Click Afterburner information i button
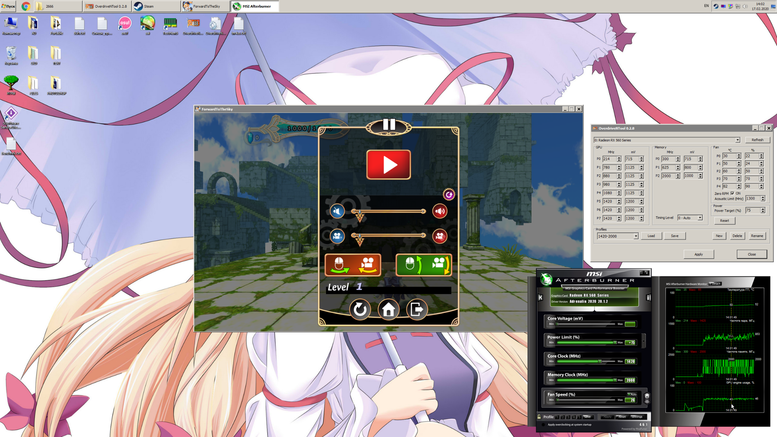This screenshot has height=437, width=777. click(648, 298)
